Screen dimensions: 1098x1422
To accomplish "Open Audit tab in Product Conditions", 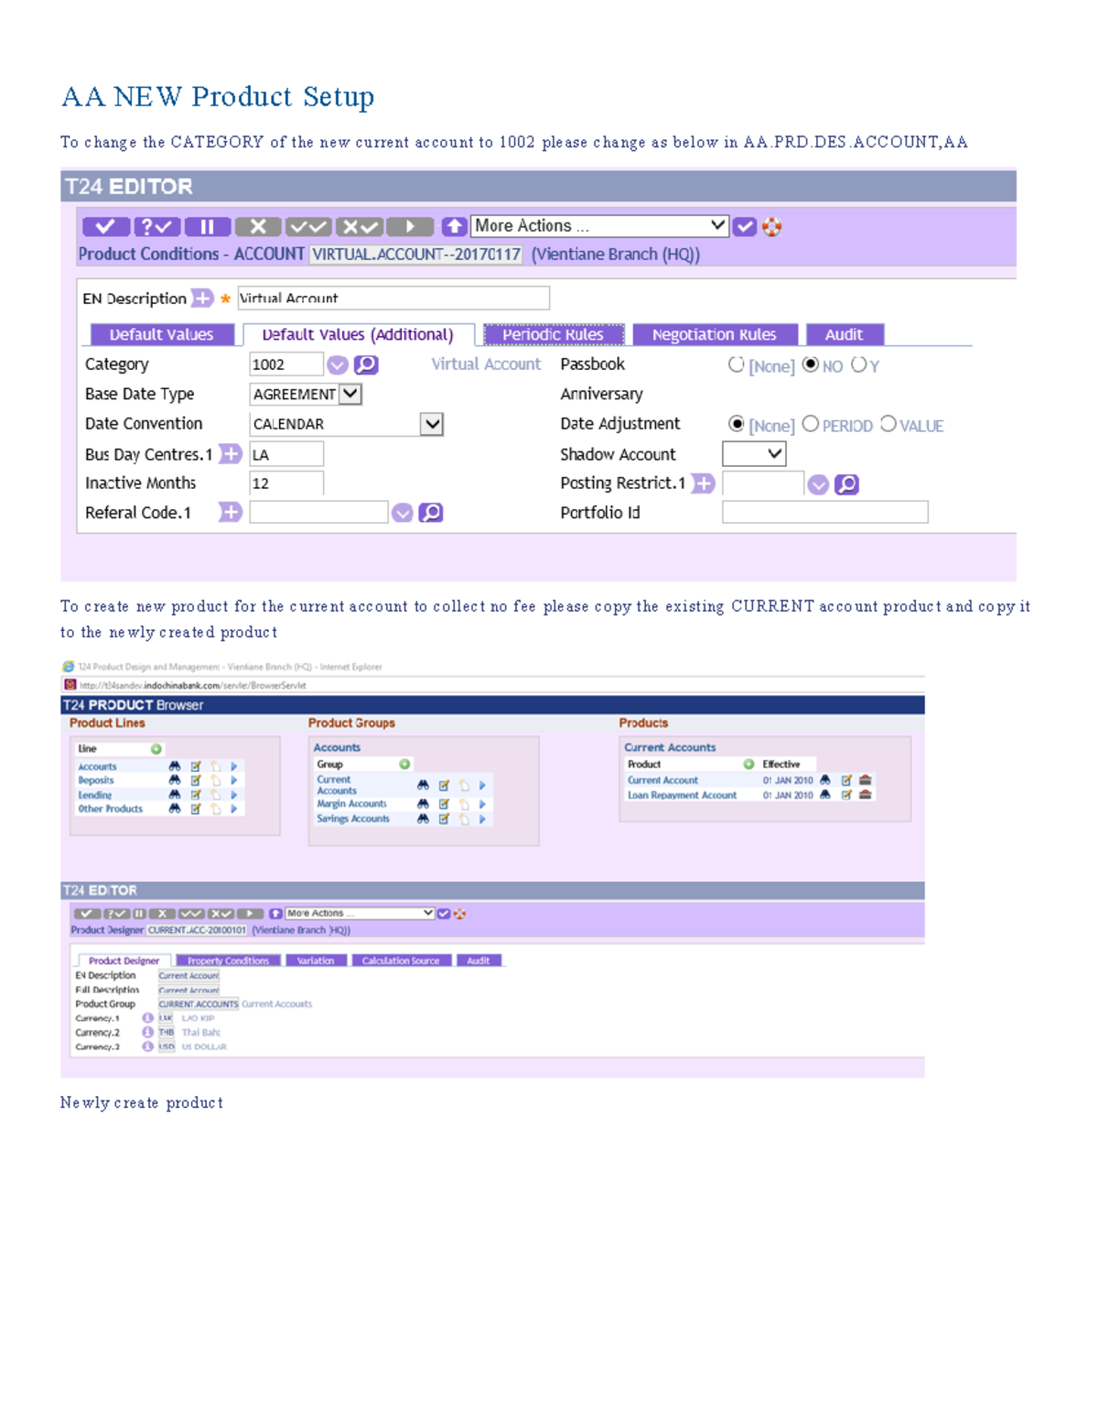I will [x=845, y=334].
